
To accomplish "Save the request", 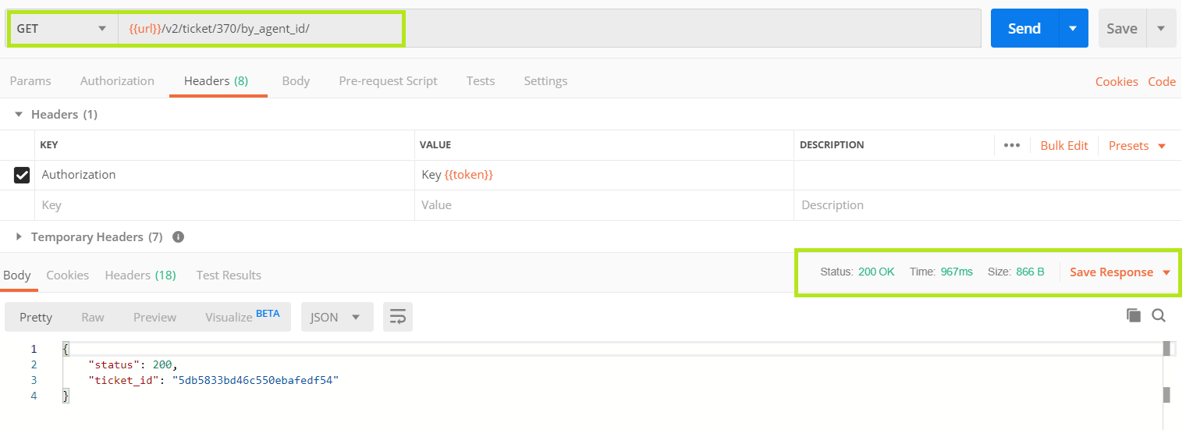I will tap(1122, 28).
